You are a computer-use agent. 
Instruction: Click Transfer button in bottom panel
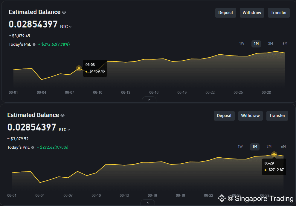(x=277, y=116)
